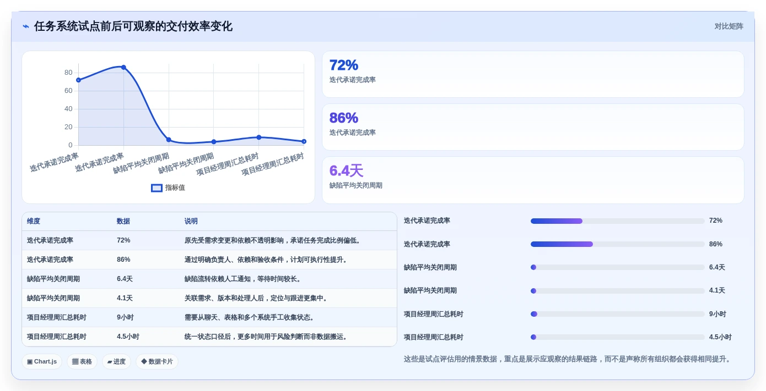Click the description 需要从聊天、表格和多个系统手工收集状态

point(250,317)
